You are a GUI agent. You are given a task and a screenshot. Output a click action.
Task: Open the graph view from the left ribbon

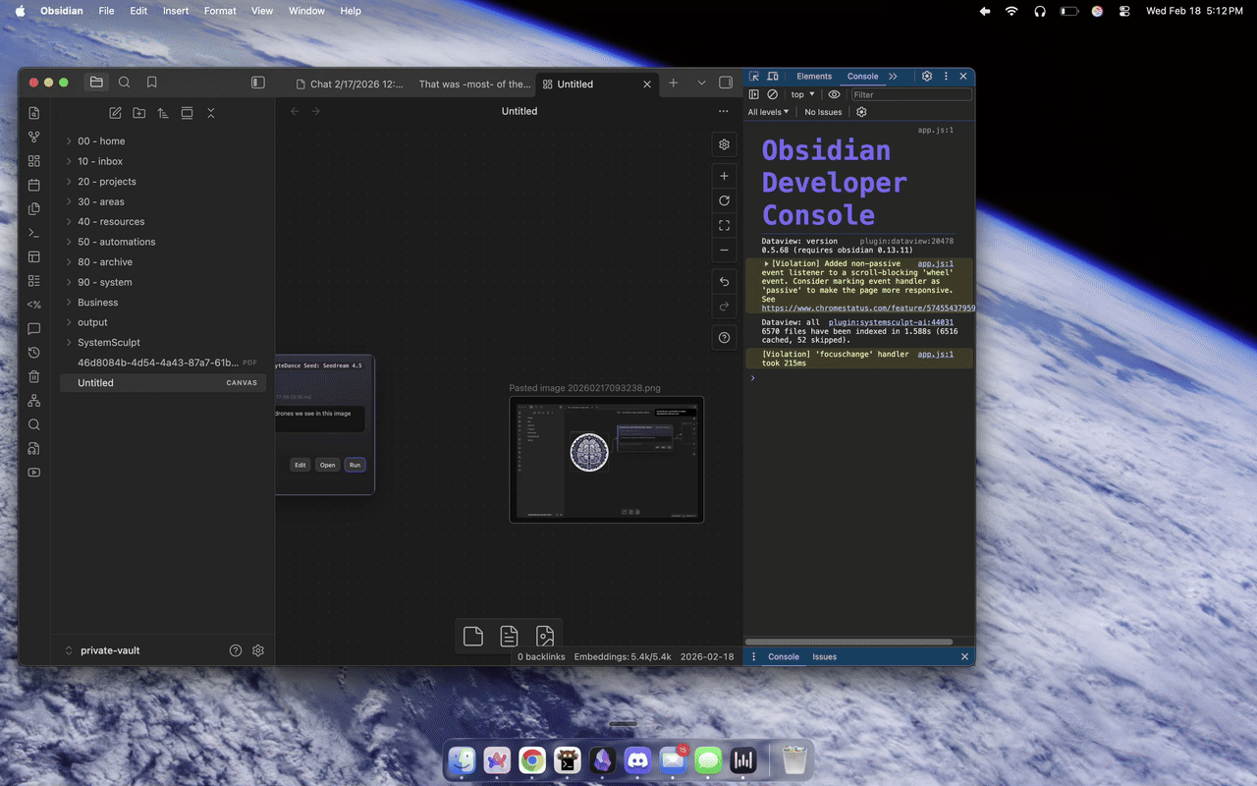point(33,137)
